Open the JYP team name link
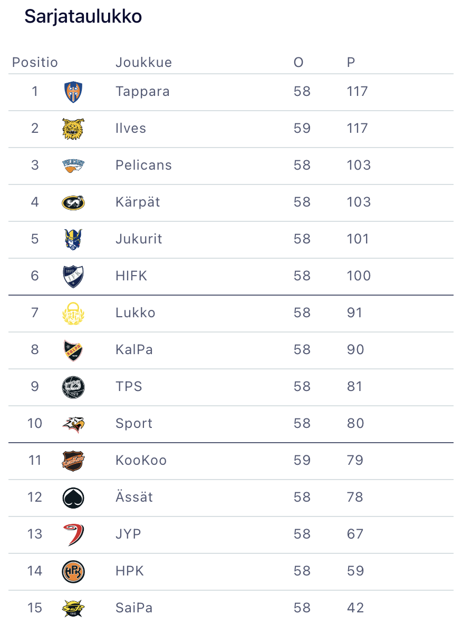The height and width of the screenshot is (625, 462). (128, 534)
